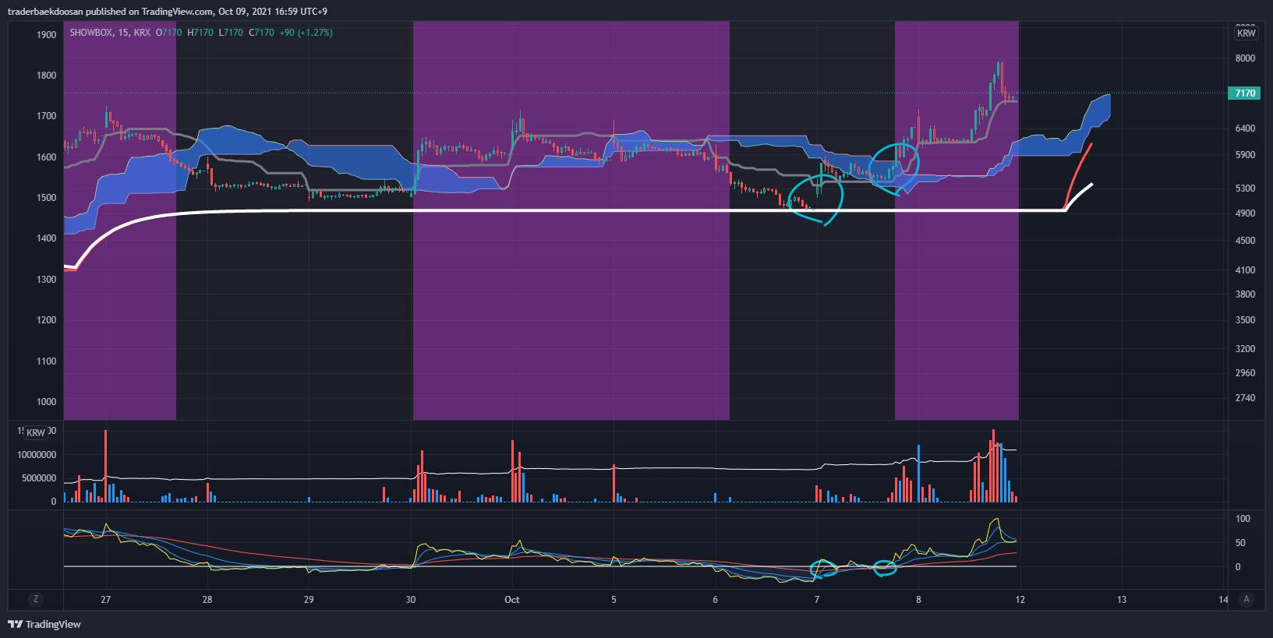Click the 50 label on oscillator scale
Viewport: 1273px width, 638px height.
pyautogui.click(x=1241, y=543)
